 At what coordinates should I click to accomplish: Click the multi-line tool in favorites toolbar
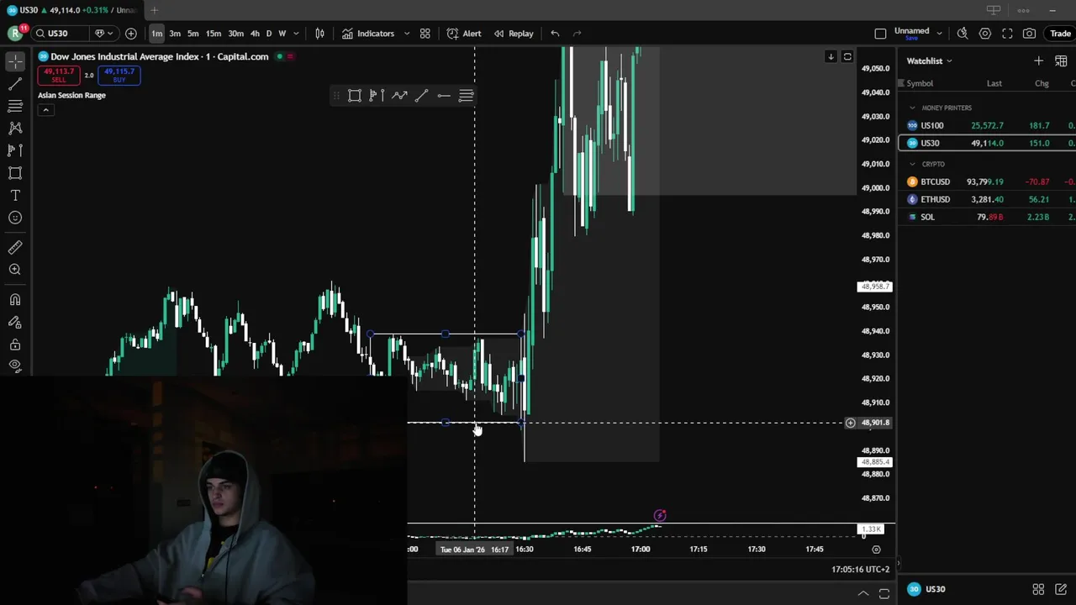click(x=466, y=96)
